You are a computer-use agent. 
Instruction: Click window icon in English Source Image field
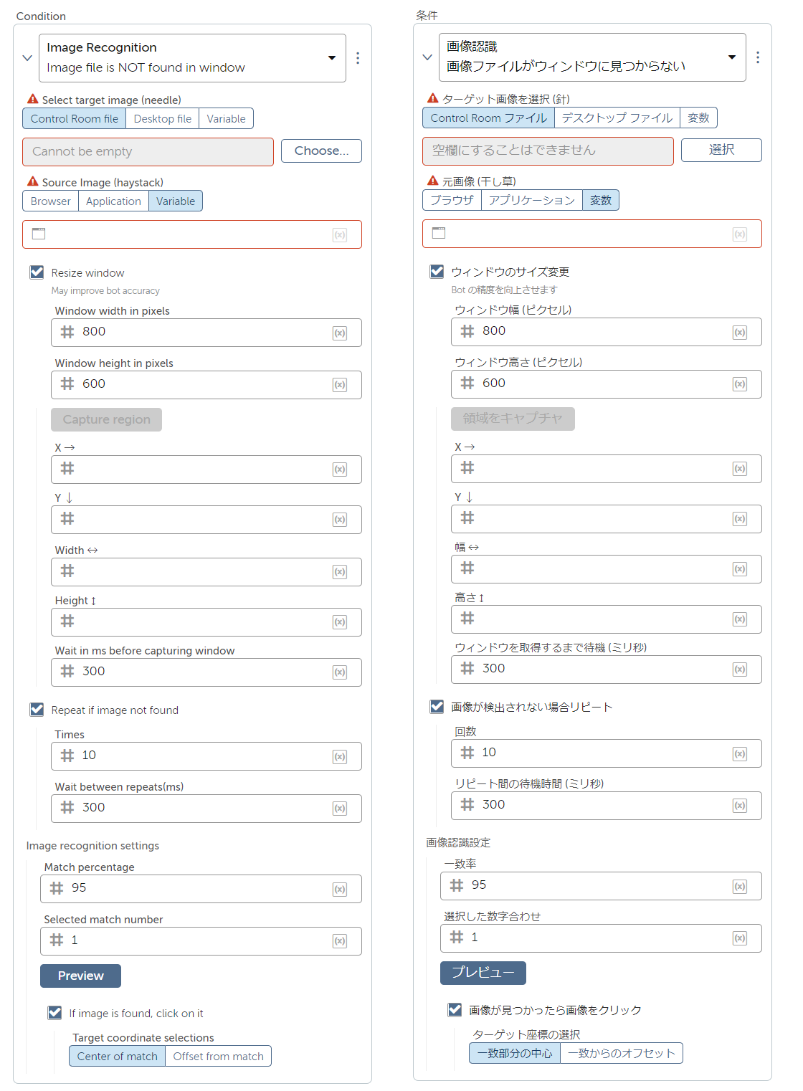coord(39,234)
